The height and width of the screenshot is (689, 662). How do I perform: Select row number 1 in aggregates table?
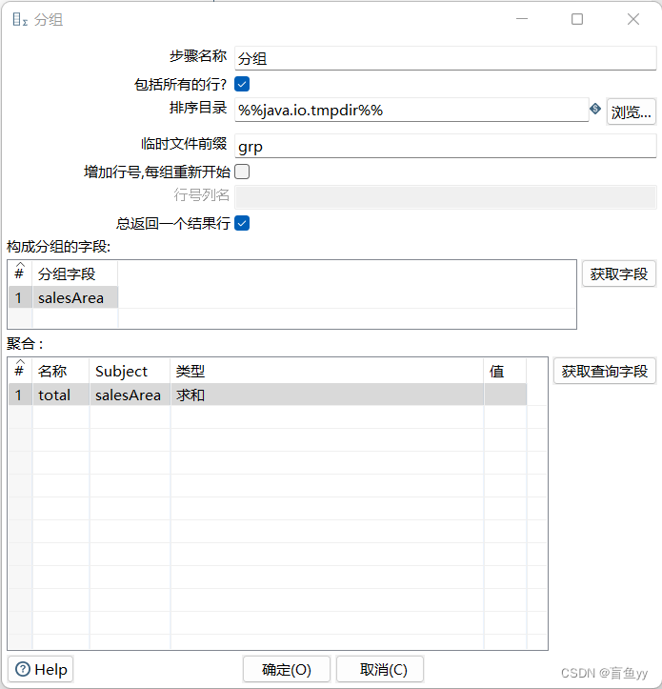coord(20,395)
